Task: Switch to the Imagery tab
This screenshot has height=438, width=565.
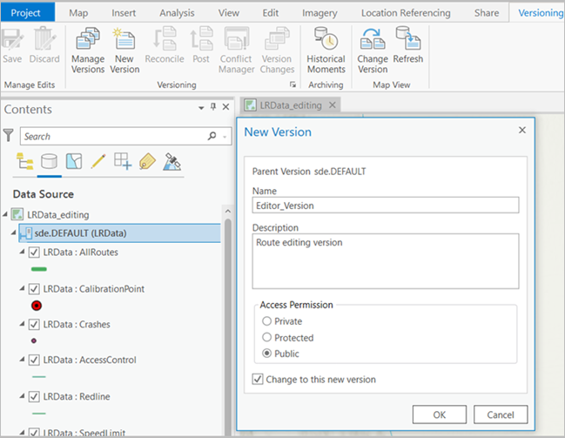Action: [319, 13]
